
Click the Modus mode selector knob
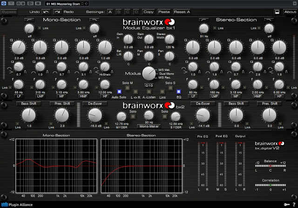pos(149,73)
